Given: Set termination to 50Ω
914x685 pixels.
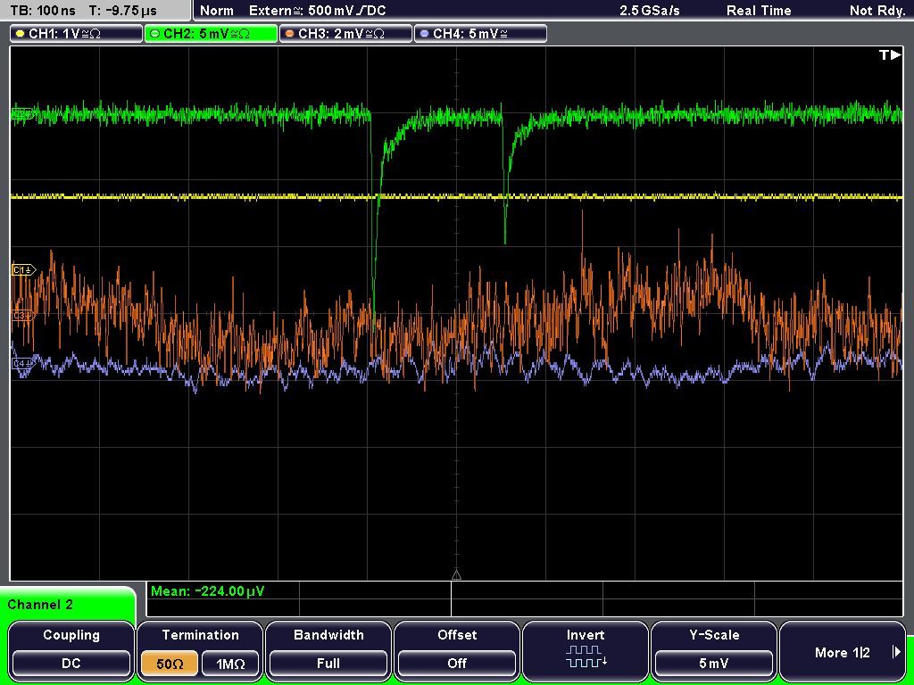Looking at the screenshot, I should pyautogui.click(x=170, y=664).
